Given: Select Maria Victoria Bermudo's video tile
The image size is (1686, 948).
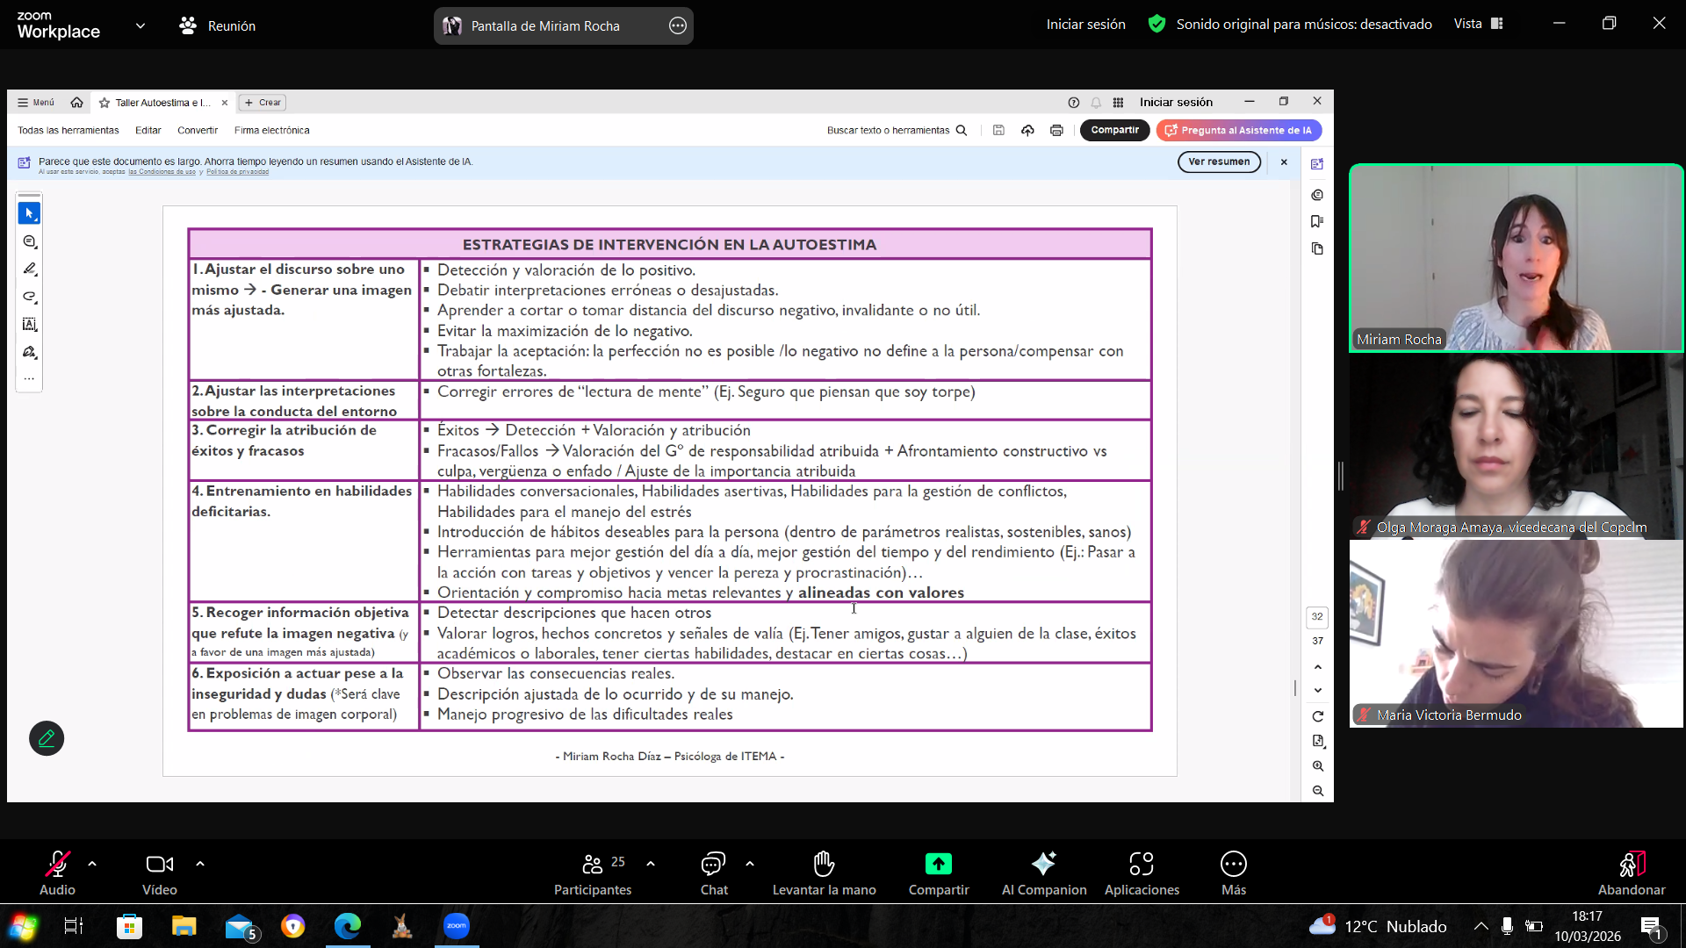Looking at the screenshot, I should (x=1516, y=634).
